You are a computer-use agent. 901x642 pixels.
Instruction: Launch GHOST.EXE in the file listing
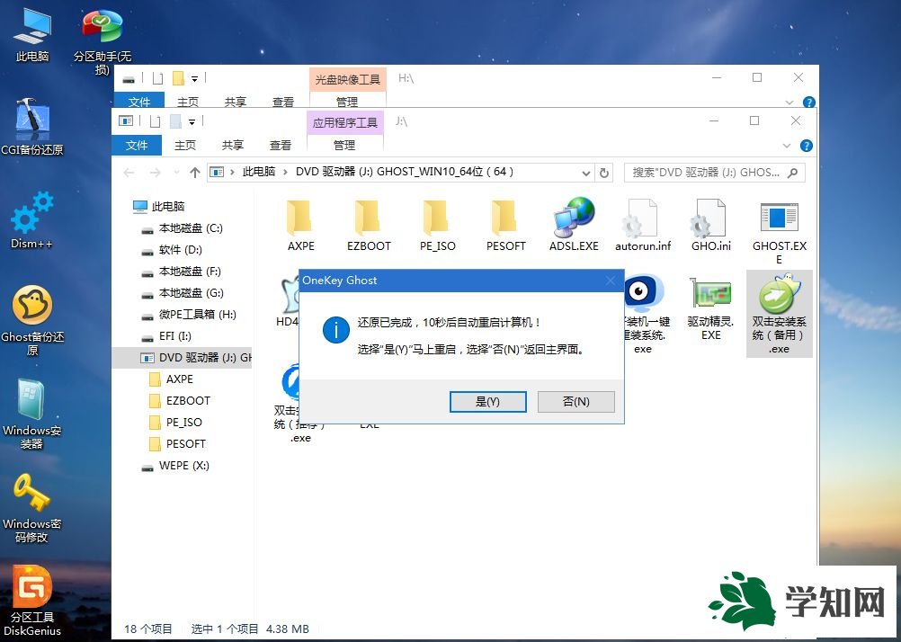(x=778, y=218)
